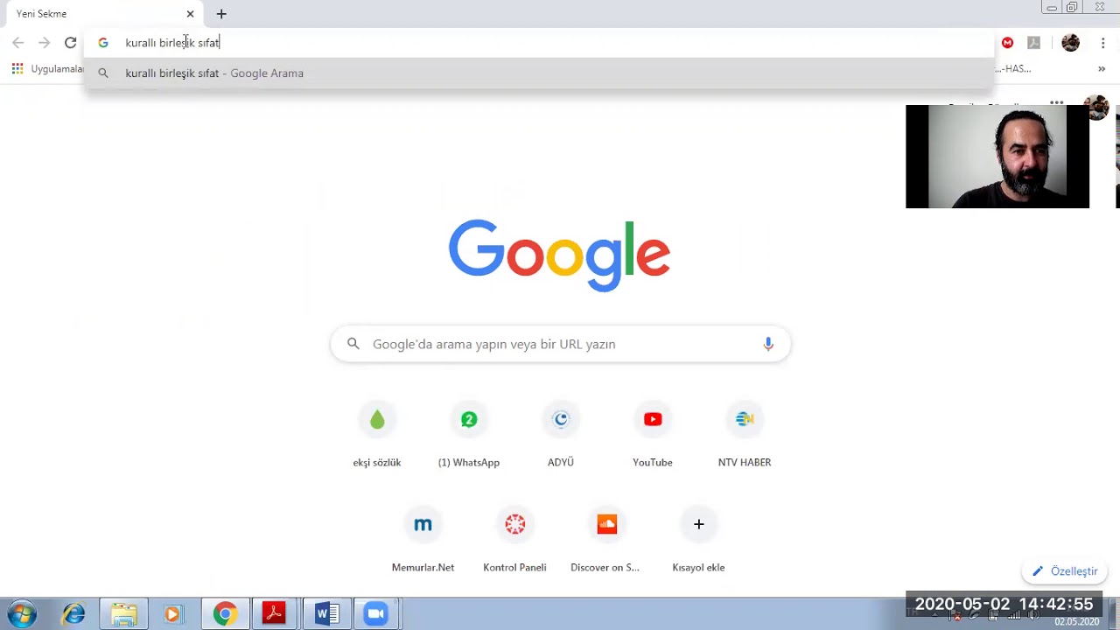The image size is (1120, 630).
Task: Go forward using the browser forward arrow
Action: [44, 43]
